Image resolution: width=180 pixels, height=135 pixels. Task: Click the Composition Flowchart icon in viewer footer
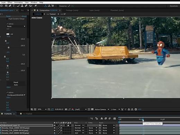132,109
